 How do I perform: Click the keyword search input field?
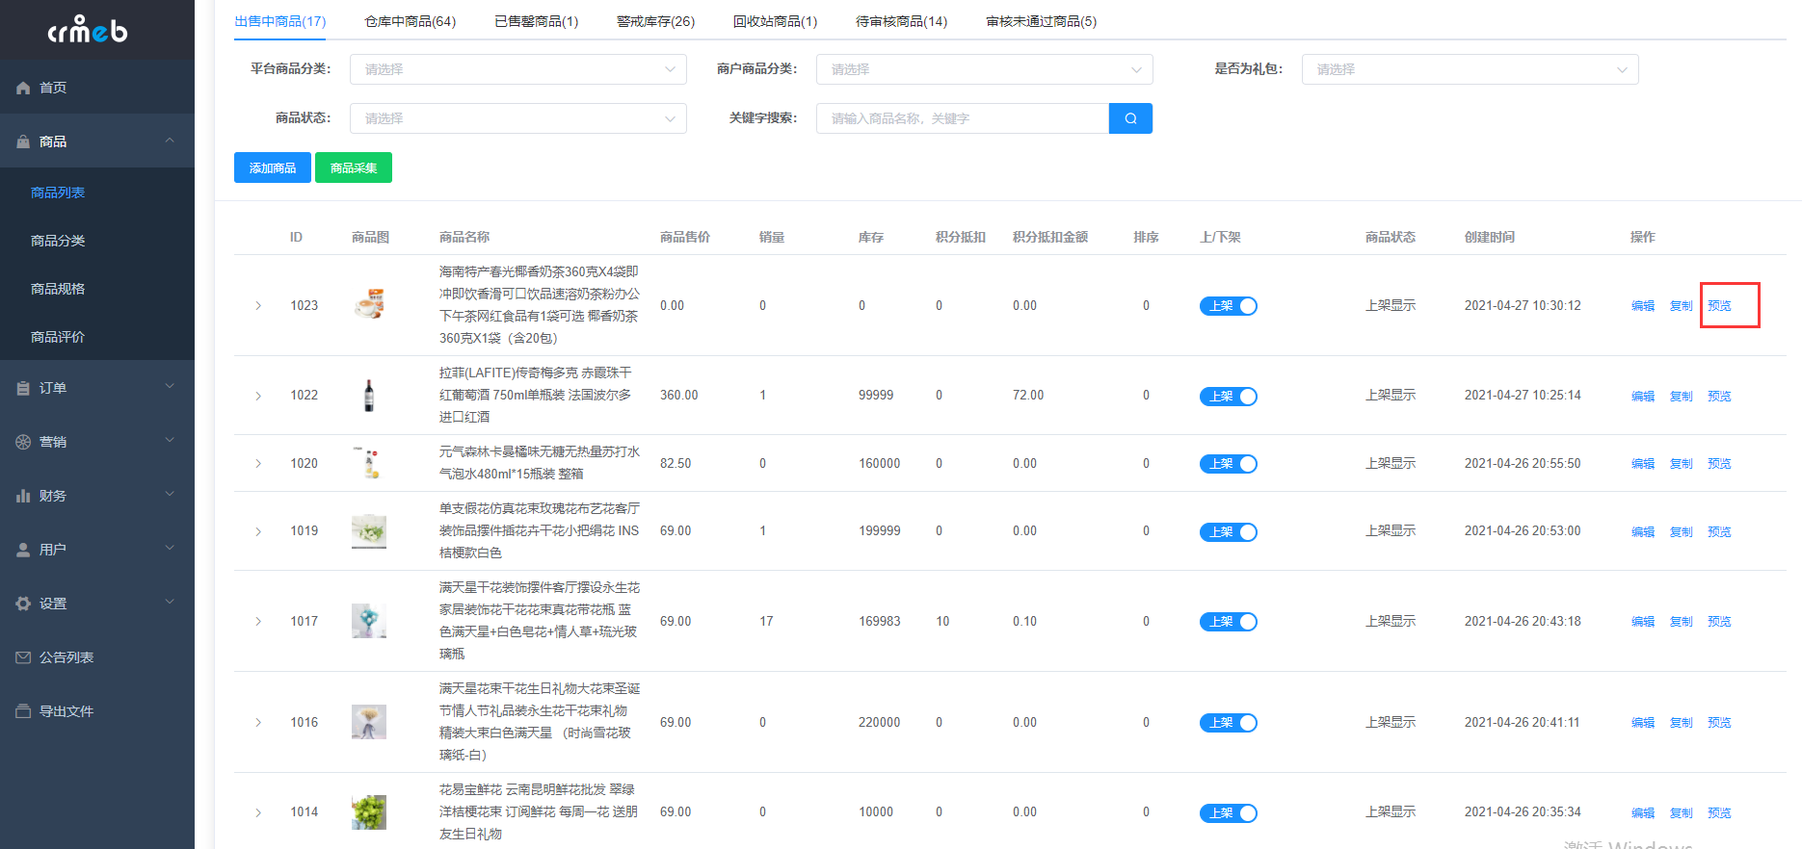point(962,118)
